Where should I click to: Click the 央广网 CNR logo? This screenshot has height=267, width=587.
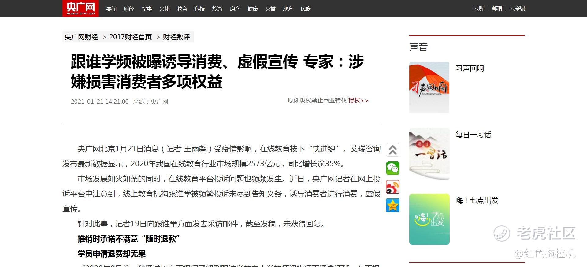(x=80, y=8)
